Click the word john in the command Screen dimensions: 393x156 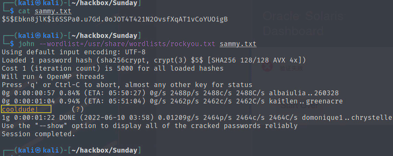26,44
